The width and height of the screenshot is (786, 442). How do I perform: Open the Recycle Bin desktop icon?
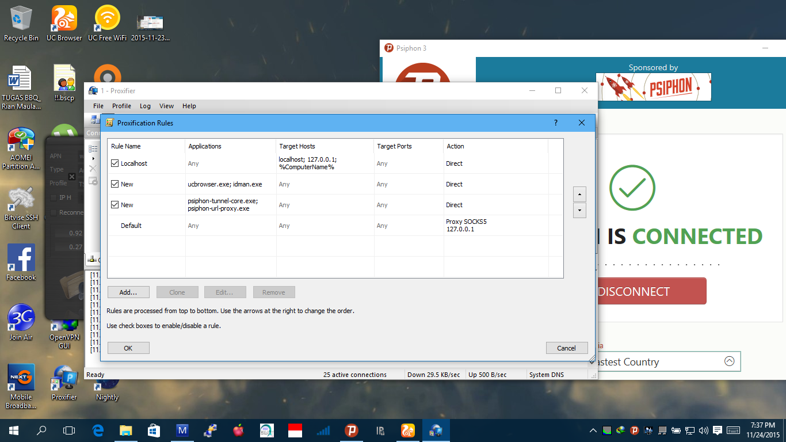[21, 24]
